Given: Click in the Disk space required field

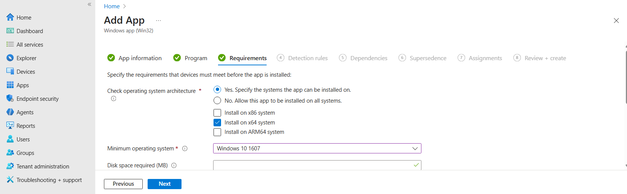Looking at the screenshot, I should click(x=313, y=165).
